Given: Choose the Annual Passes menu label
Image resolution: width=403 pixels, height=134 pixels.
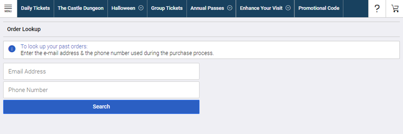Looking at the screenshot, I should tap(207, 8).
